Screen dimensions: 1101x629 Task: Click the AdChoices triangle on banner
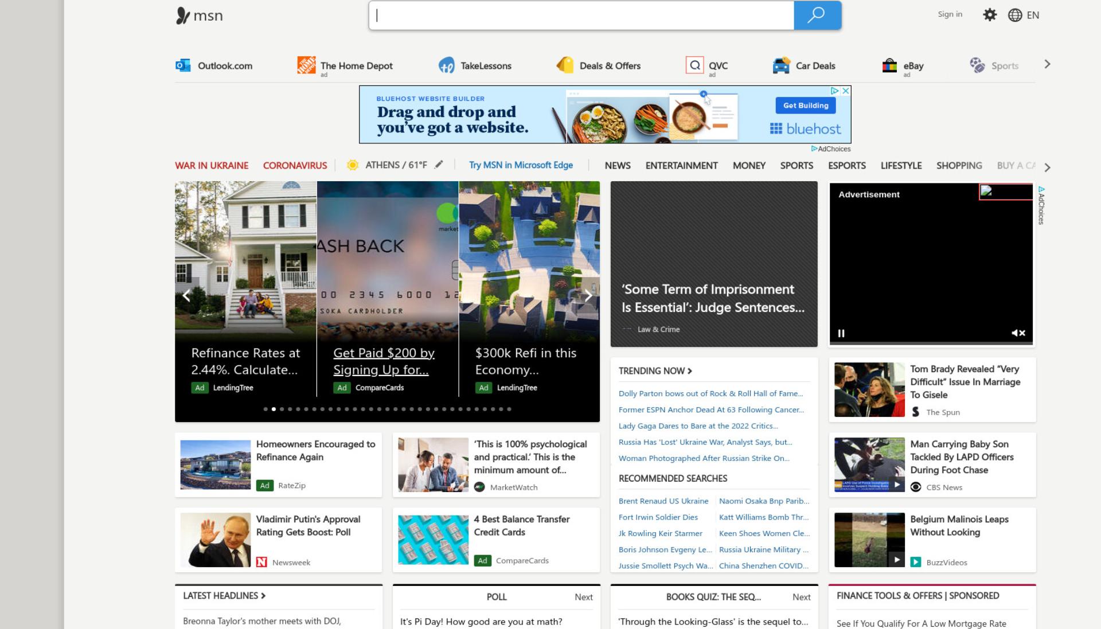tap(835, 91)
